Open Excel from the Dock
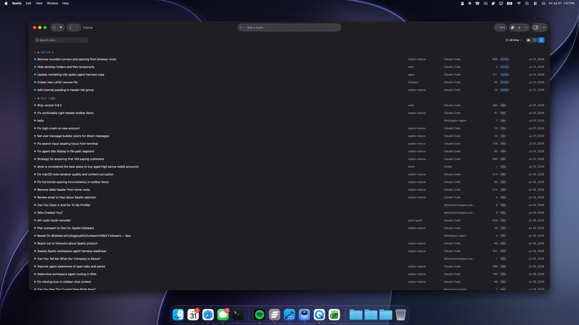The width and height of the screenshot is (579, 325). coord(333,314)
